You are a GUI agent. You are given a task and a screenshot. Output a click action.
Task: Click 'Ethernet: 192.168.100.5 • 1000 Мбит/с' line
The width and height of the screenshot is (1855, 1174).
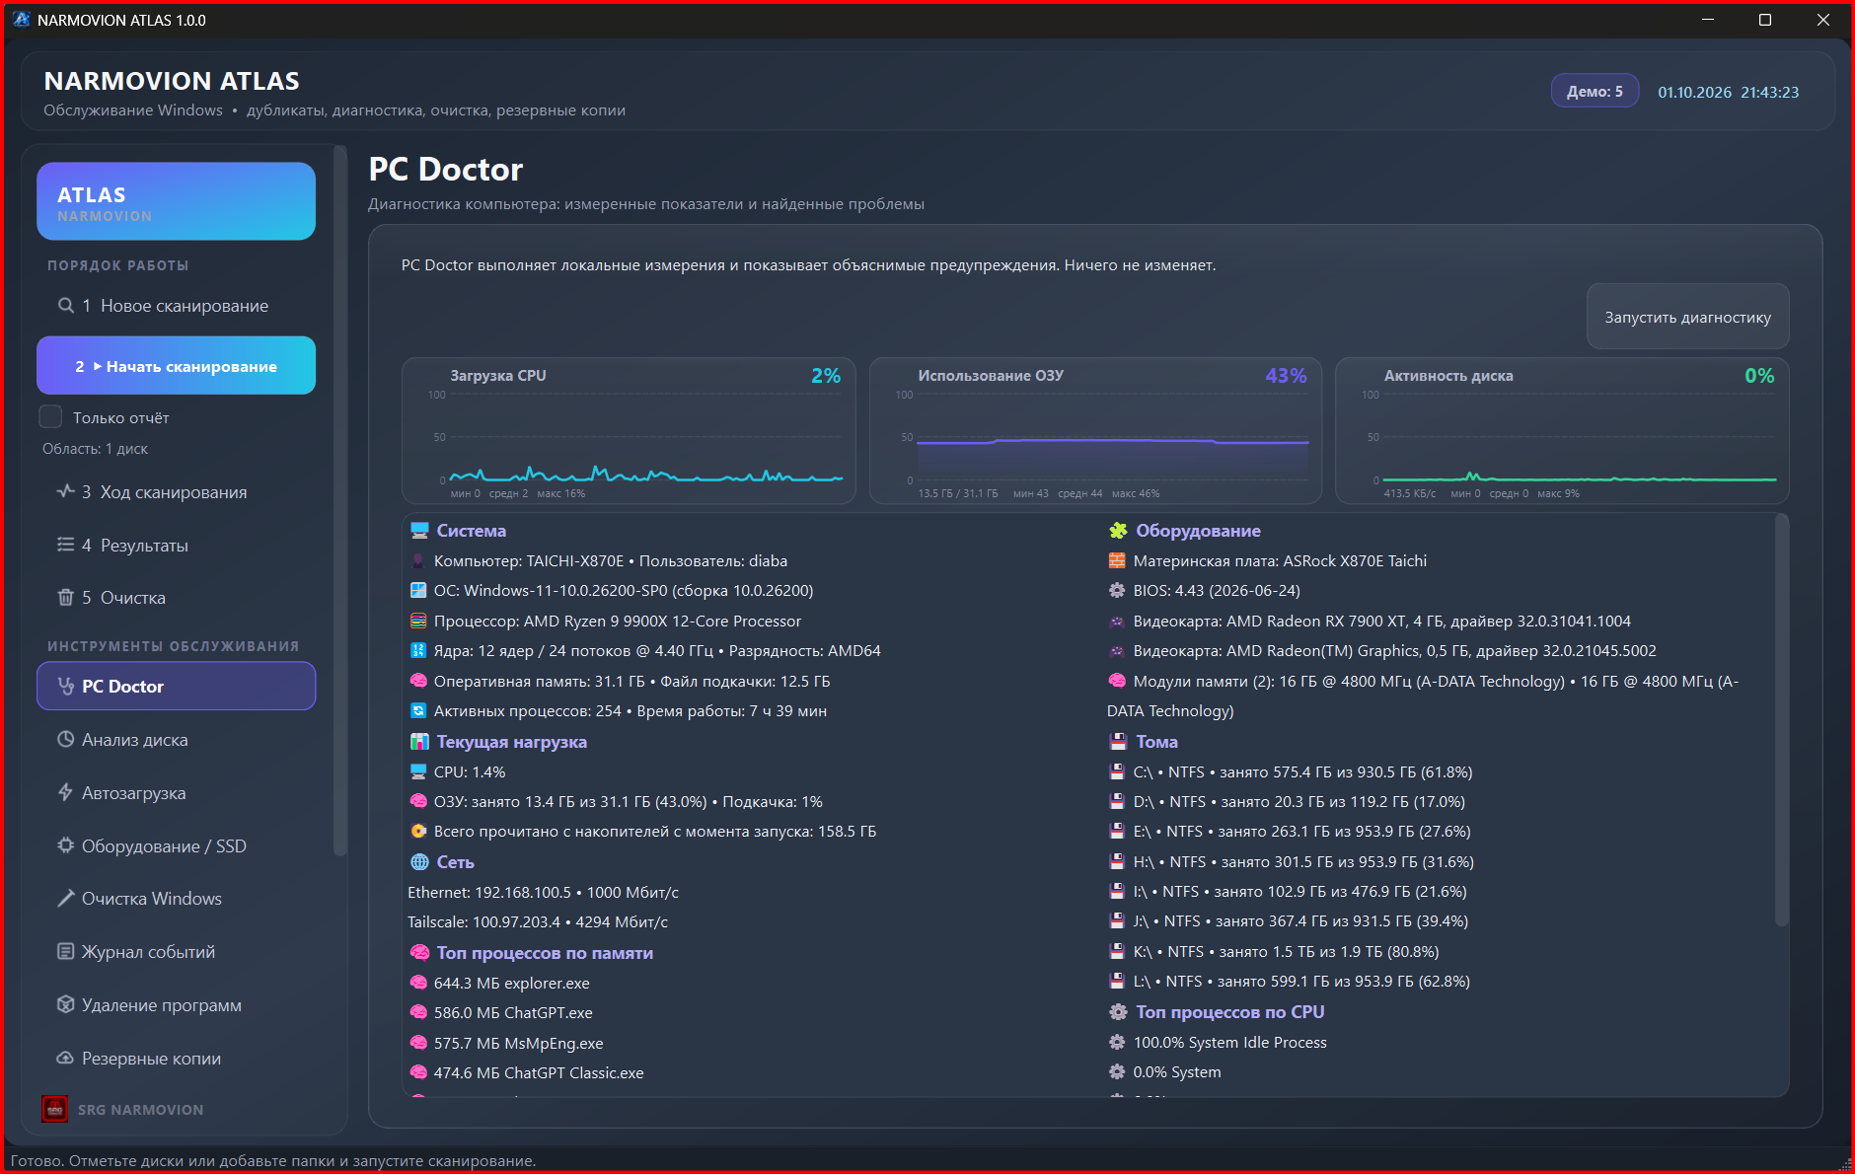(543, 892)
